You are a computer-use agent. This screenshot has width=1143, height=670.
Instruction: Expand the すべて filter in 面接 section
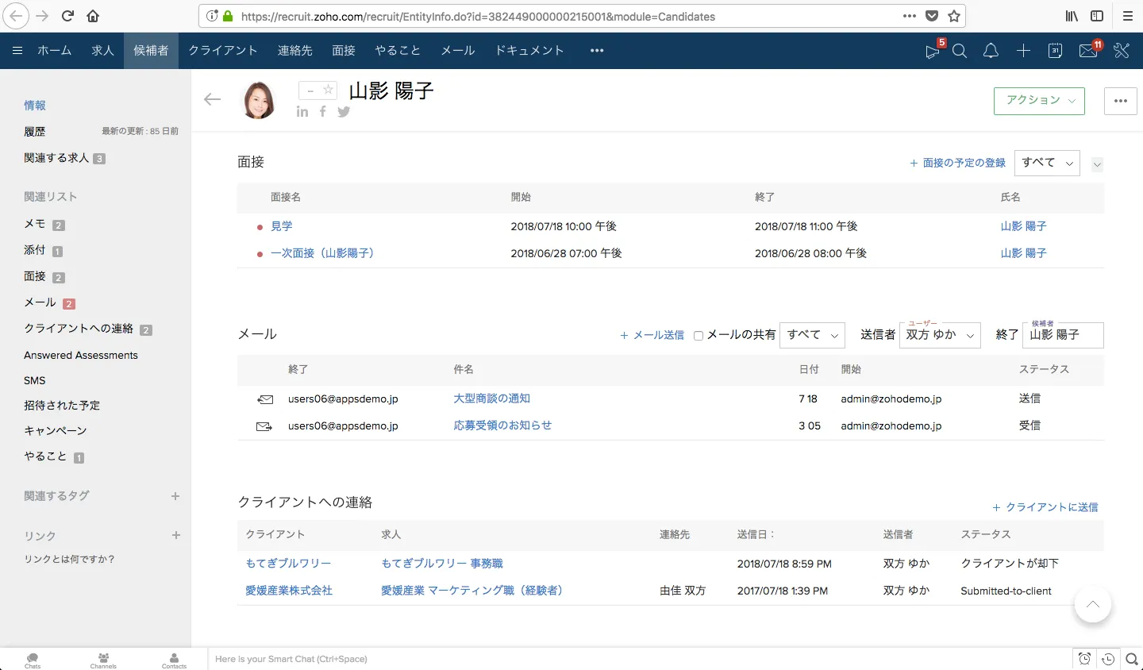point(1047,163)
